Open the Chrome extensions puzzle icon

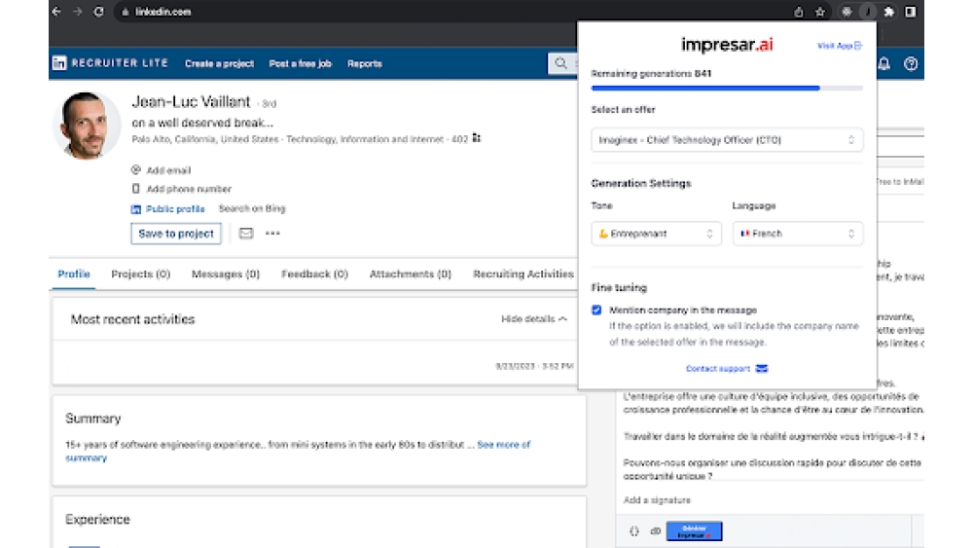tap(889, 12)
